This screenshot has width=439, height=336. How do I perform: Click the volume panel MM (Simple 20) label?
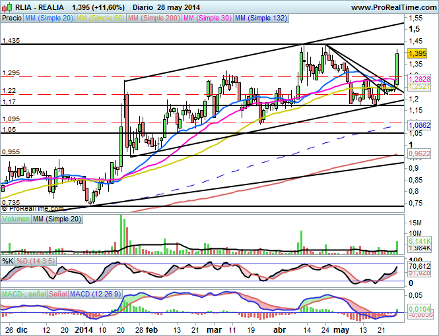(59, 218)
